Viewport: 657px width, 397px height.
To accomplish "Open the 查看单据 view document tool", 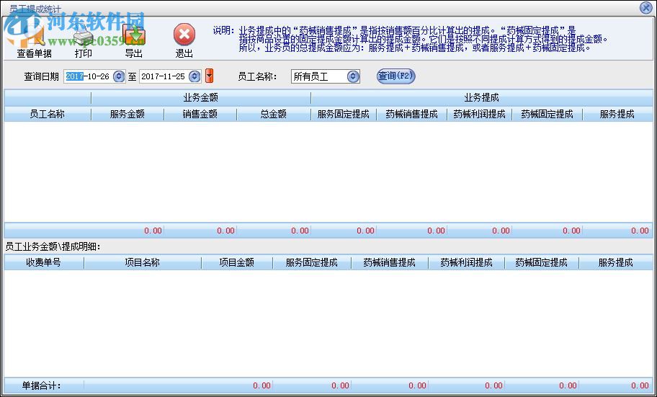I will [x=34, y=40].
